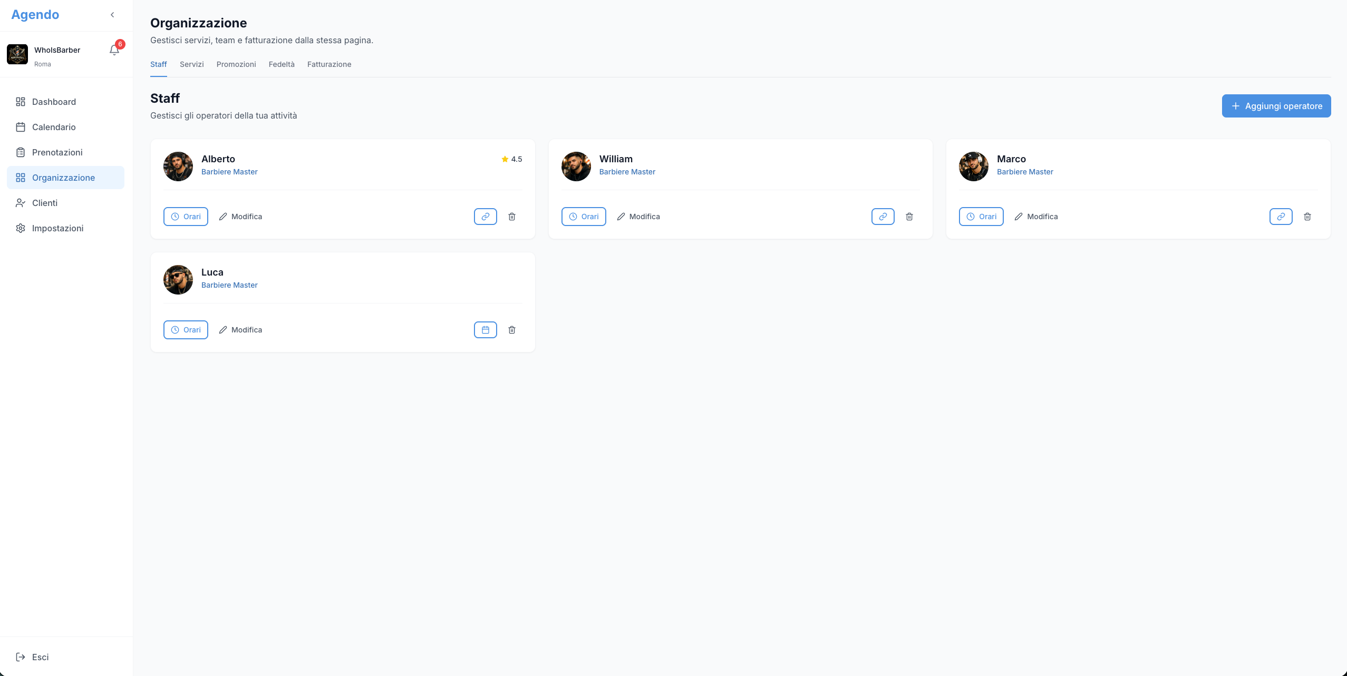Click the link icon on Marco's card
Screen dimensions: 1347x676
tap(1281, 217)
